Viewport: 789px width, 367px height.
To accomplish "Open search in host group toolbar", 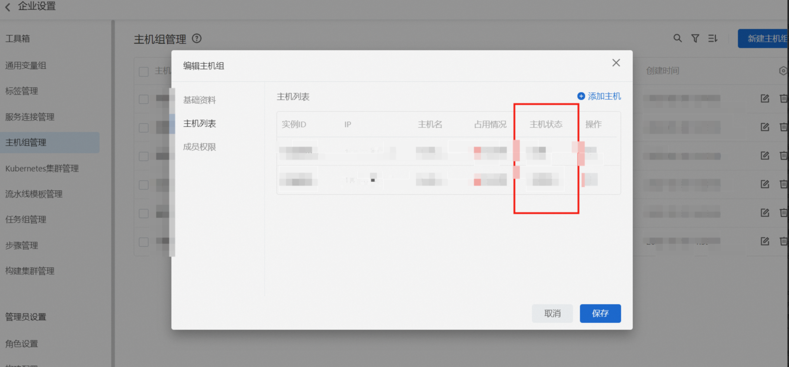I will click(x=678, y=39).
